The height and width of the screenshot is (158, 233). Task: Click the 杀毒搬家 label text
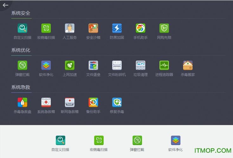[x=188, y=75]
